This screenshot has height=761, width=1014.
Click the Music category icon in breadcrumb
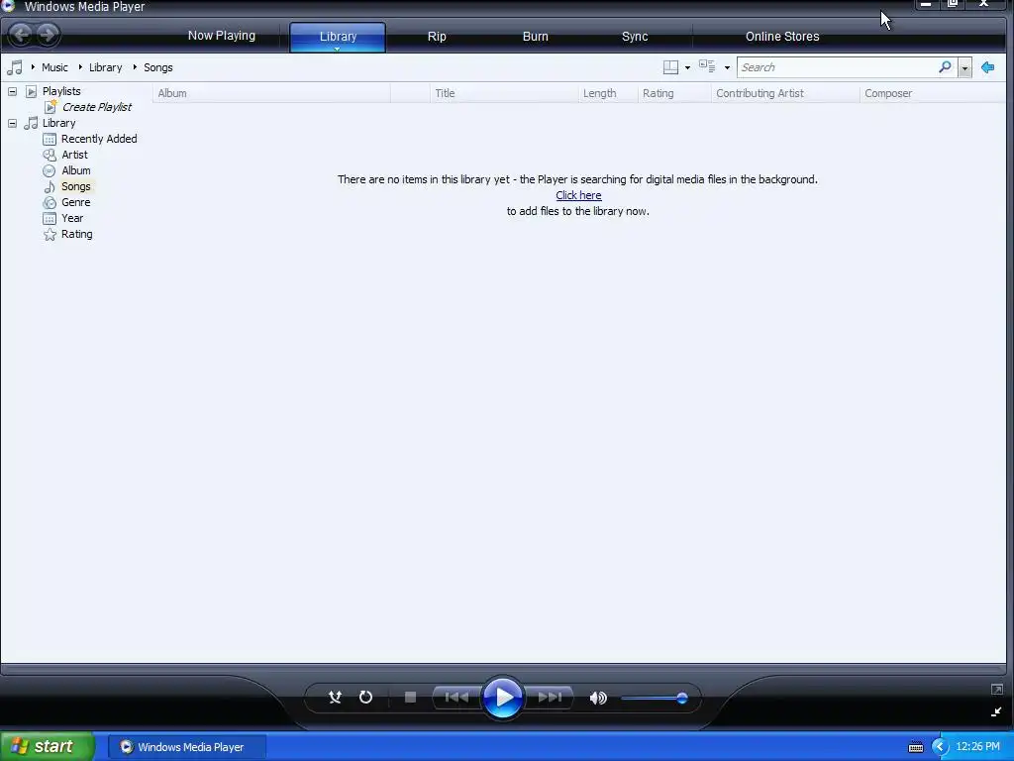15,67
